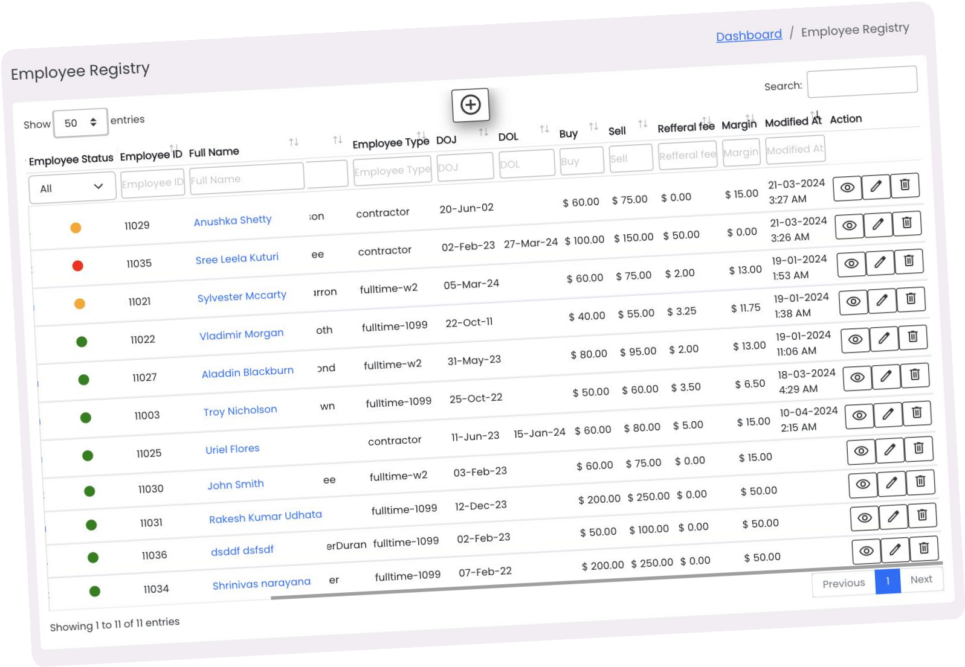Click pencil icon for Vladimir Morgan
Viewport: 965px width, 667px height.
tap(882, 300)
